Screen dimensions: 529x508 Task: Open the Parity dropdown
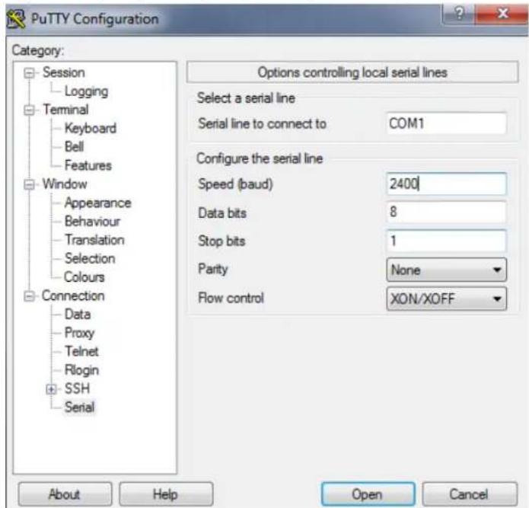[446, 270]
